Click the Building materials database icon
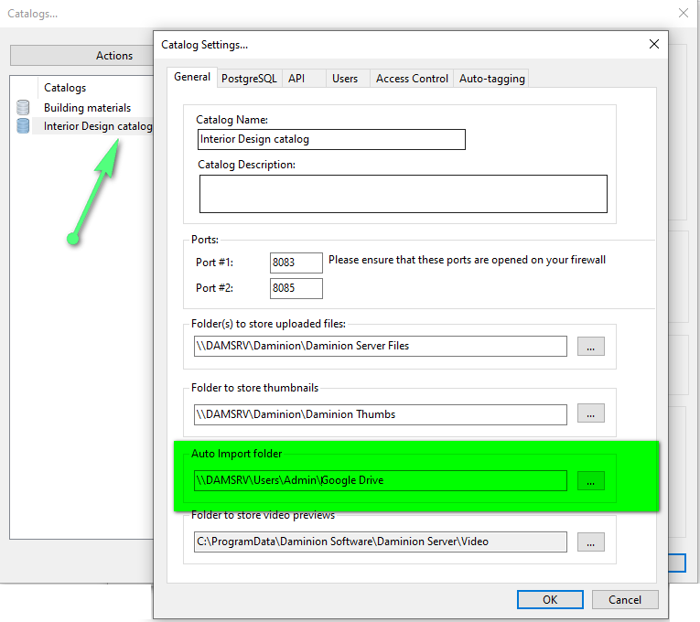Screen dimensions: 700x622 click(23, 108)
